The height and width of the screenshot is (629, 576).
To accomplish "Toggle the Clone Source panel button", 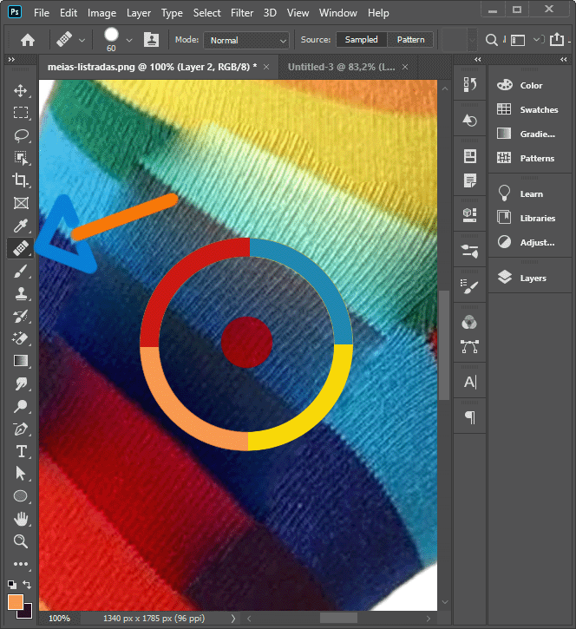I will (151, 40).
